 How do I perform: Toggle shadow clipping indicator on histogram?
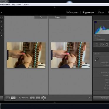(x=95, y=22)
